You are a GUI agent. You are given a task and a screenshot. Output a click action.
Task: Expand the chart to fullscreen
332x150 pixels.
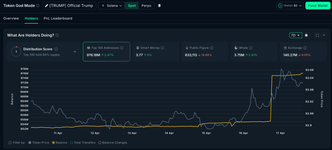coord(317,35)
